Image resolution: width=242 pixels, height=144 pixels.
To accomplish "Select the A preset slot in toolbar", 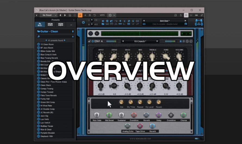I will pyautogui.click(x=80, y=15).
